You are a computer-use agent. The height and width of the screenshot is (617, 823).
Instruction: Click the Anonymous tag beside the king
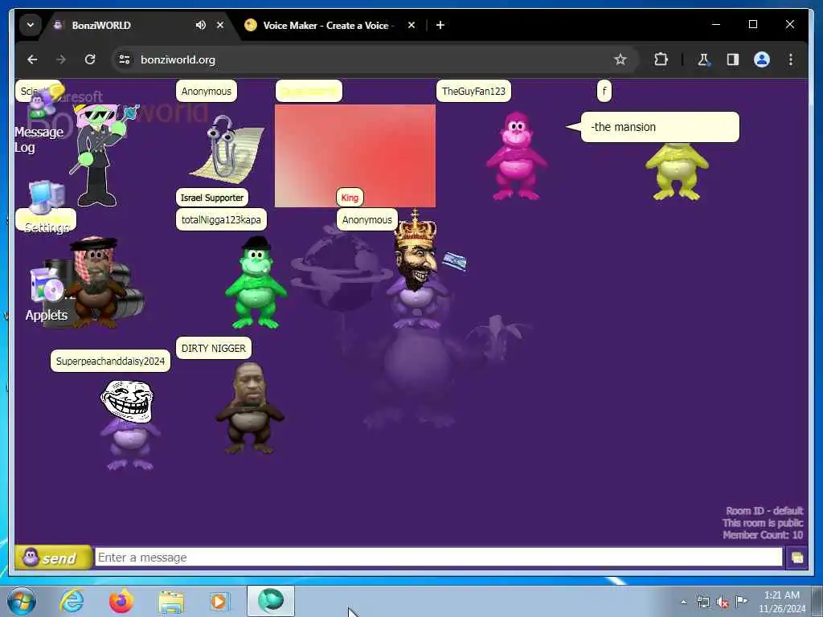pos(366,220)
